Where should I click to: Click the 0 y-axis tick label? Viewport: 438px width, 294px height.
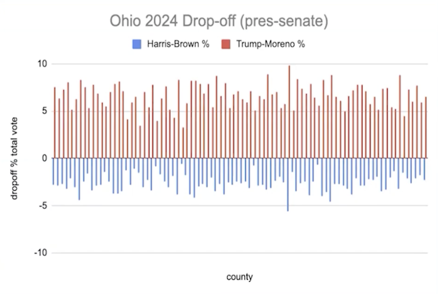[x=45, y=158]
